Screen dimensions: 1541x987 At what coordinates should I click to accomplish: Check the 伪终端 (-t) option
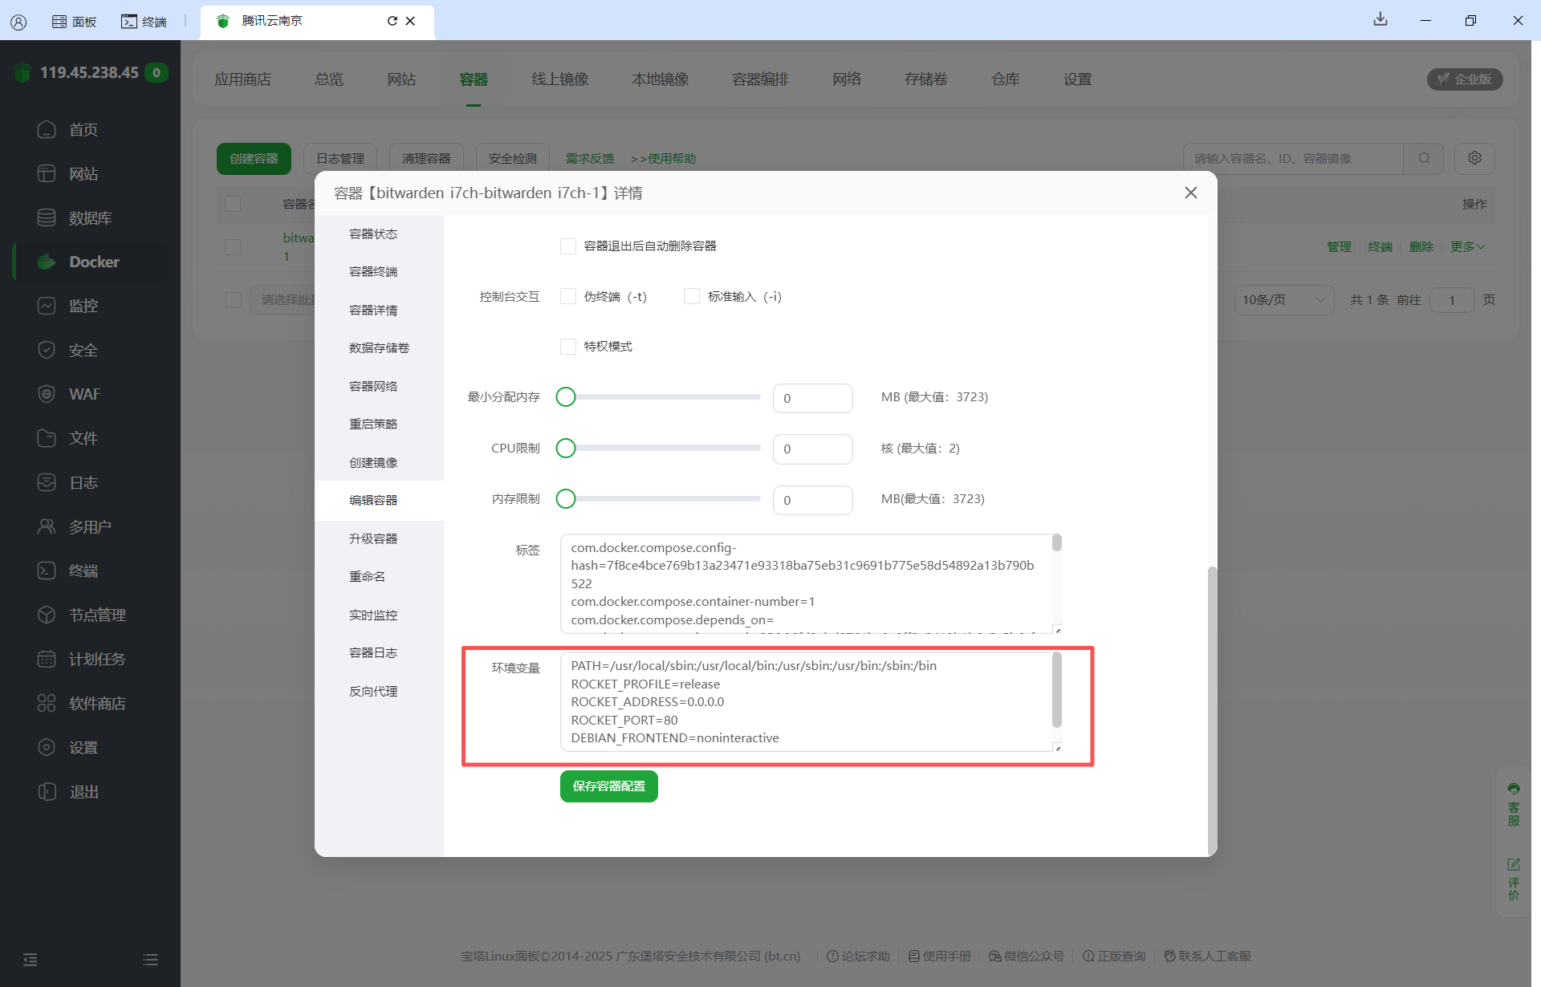pyautogui.click(x=568, y=296)
